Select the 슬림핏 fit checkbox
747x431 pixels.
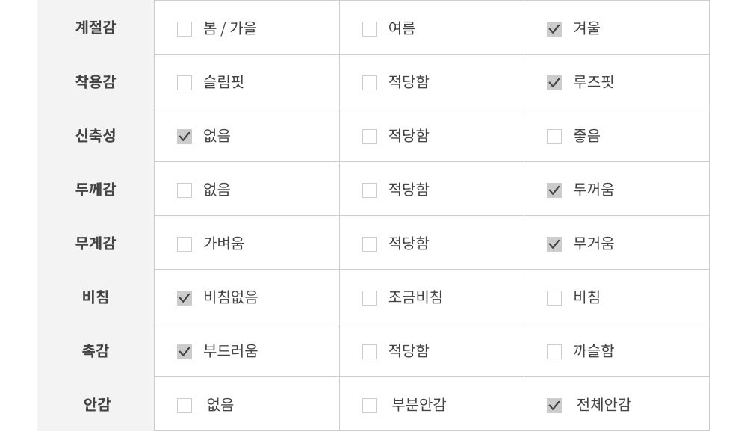(185, 83)
